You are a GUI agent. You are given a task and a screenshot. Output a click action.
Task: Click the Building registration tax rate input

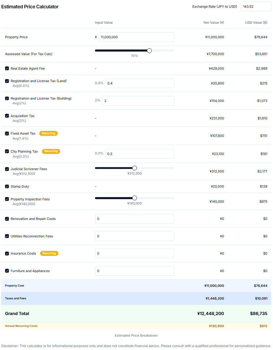coord(138,101)
